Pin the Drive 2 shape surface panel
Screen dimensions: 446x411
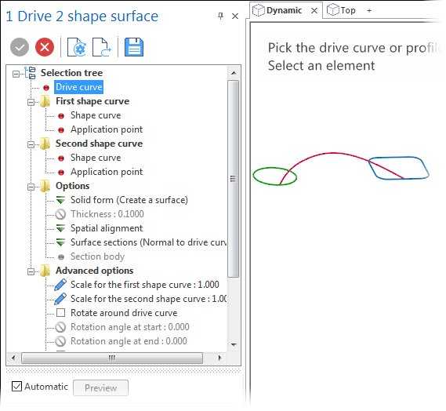pyautogui.click(x=220, y=16)
